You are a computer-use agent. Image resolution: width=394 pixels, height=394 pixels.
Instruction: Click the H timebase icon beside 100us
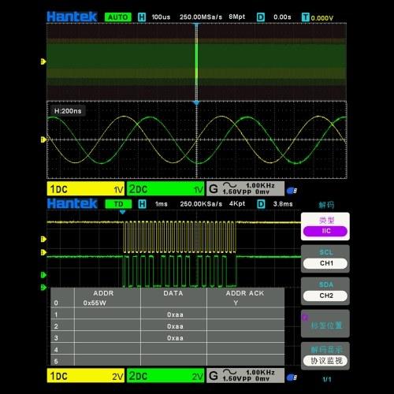pyautogui.click(x=142, y=17)
